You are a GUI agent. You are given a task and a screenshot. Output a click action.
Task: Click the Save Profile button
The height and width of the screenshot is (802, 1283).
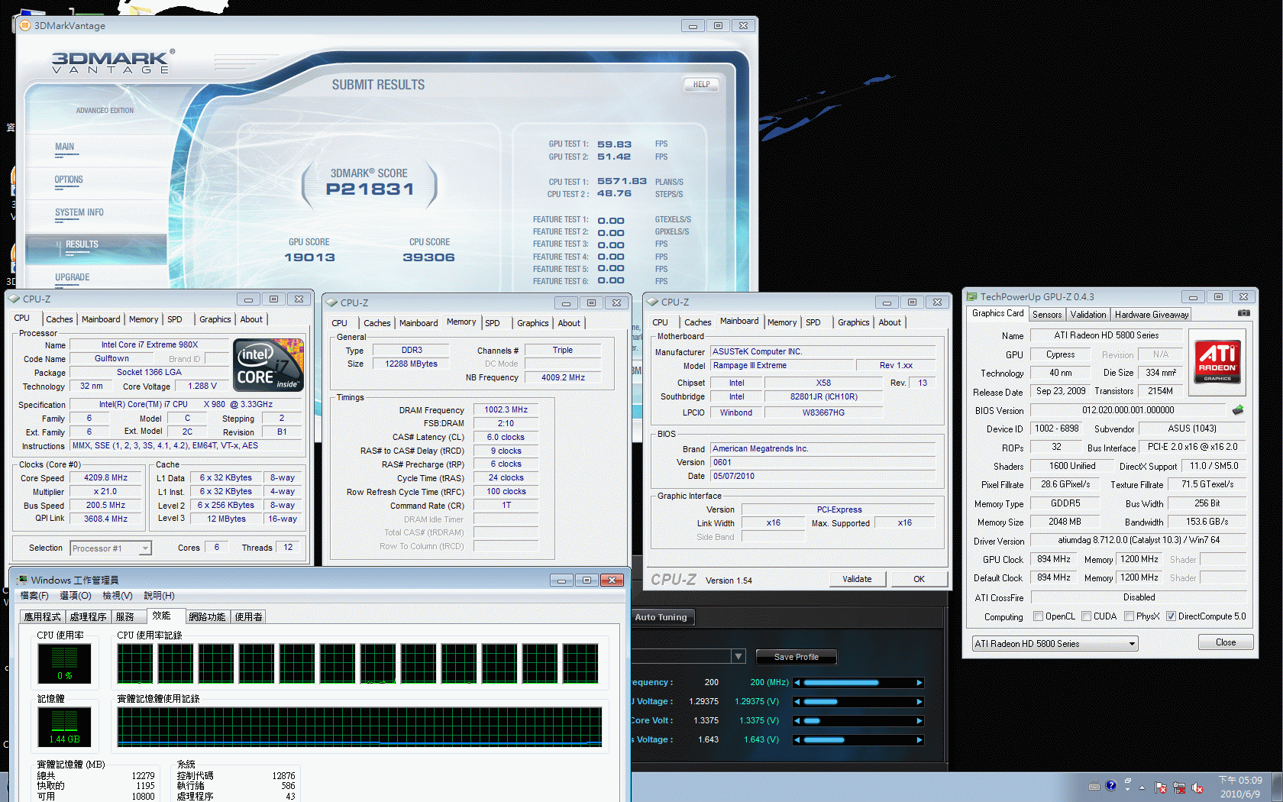tap(796, 657)
